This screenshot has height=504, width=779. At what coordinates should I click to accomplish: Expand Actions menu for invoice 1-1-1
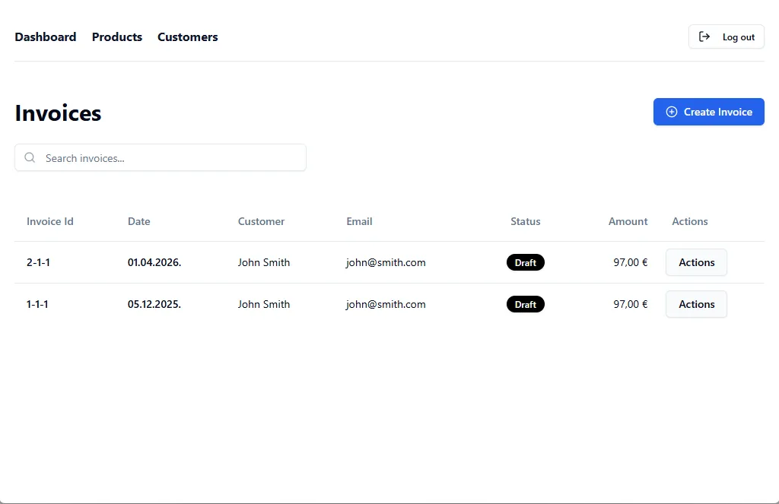point(696,304)
